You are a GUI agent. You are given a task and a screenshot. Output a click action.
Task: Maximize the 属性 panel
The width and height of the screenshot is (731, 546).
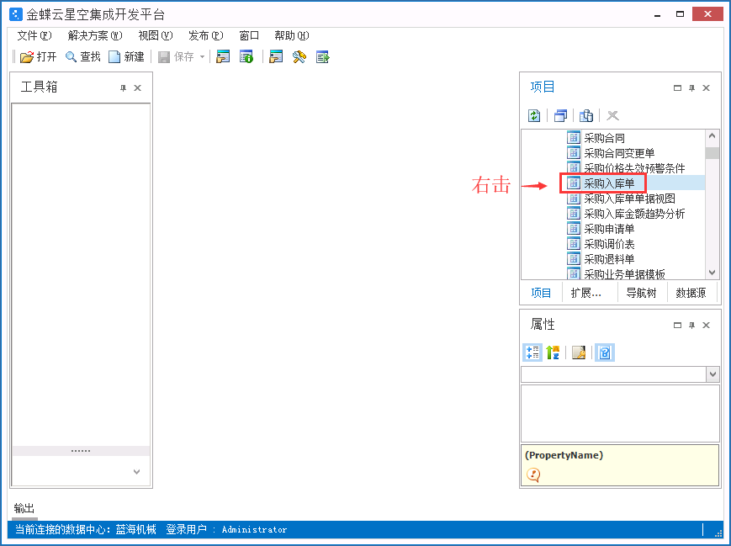click(x=677, y=325)
